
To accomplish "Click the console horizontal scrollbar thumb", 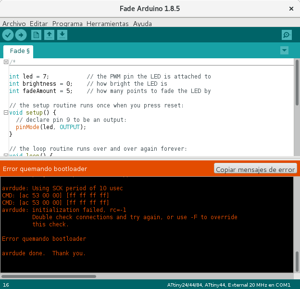I will [x=49, y=276].
